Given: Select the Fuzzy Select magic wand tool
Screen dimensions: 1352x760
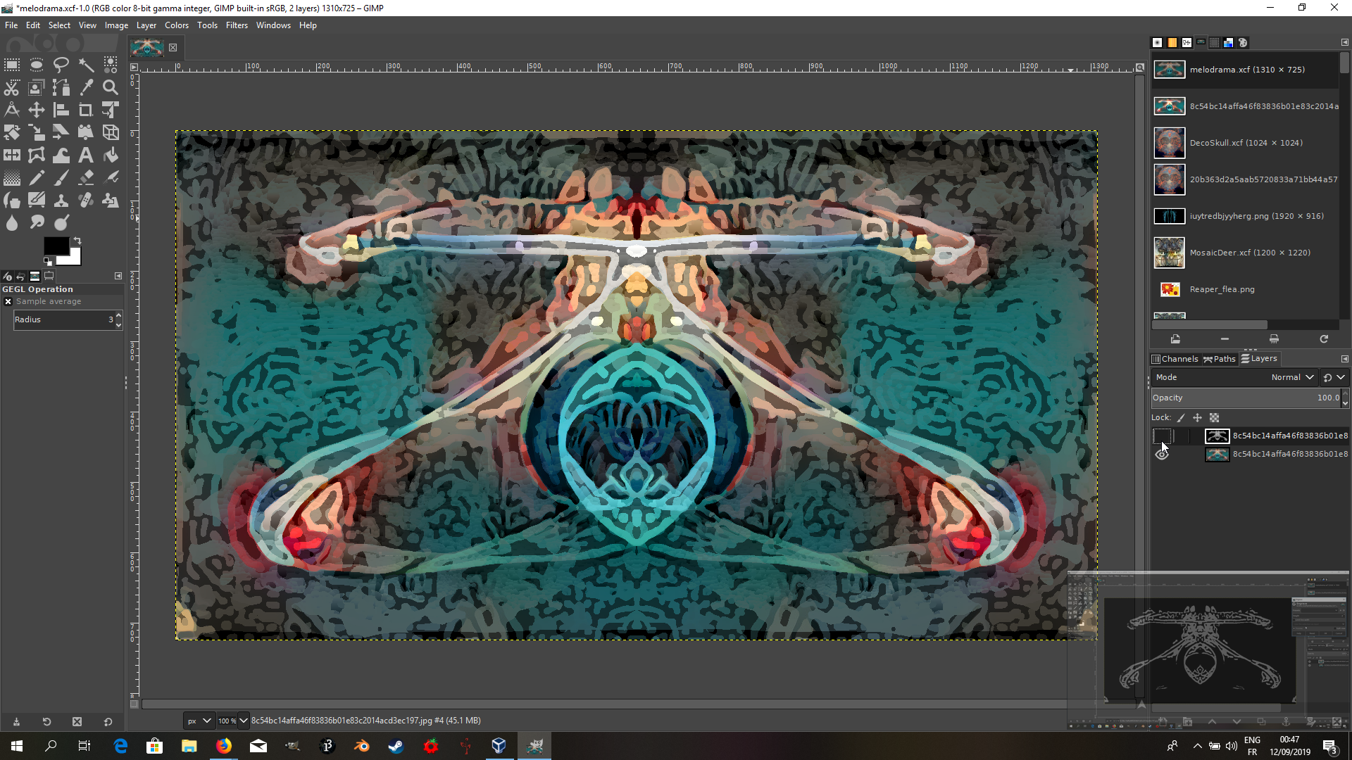Looking at the screenshot, I should pyautogui.click(x=86, y=65).
